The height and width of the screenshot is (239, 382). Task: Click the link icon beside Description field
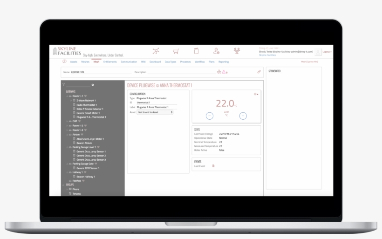pyautogui.click(x=259, y=72)
